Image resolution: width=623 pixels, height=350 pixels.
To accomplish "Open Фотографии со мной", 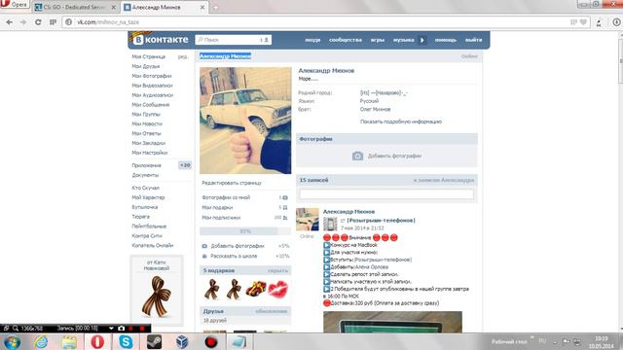I will pyautogui.click(x=226, y=197).
